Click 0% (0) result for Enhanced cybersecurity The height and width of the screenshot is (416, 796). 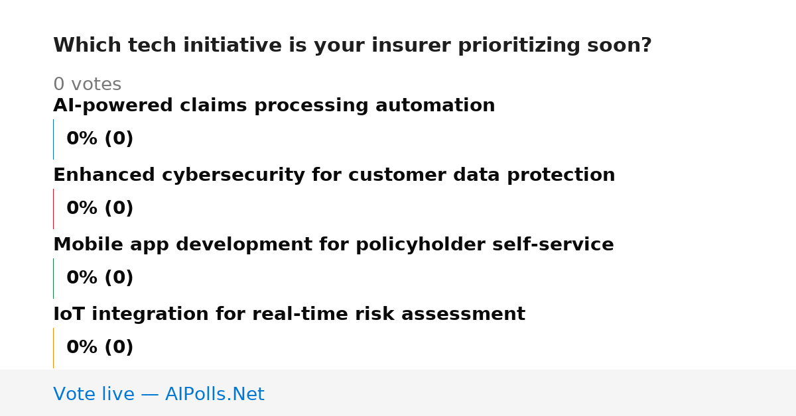click(100, 209)
